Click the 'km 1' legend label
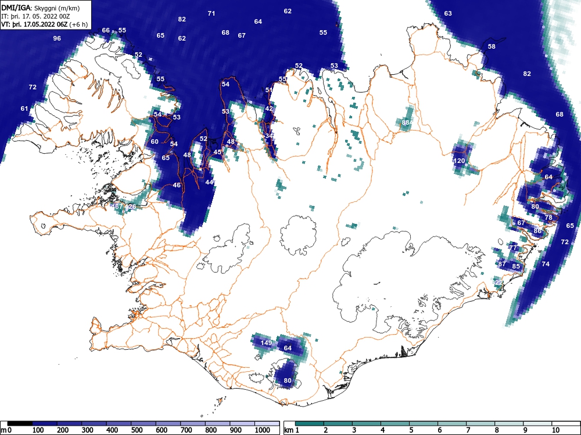Screen dimensions: 581x435 (292, 430)
